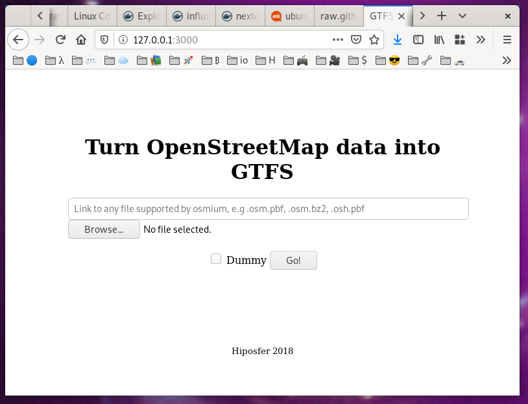The width and height of the screenshot is (528, 404).
Task: Click Browse... to choose a file
Action: click(104, 229)
